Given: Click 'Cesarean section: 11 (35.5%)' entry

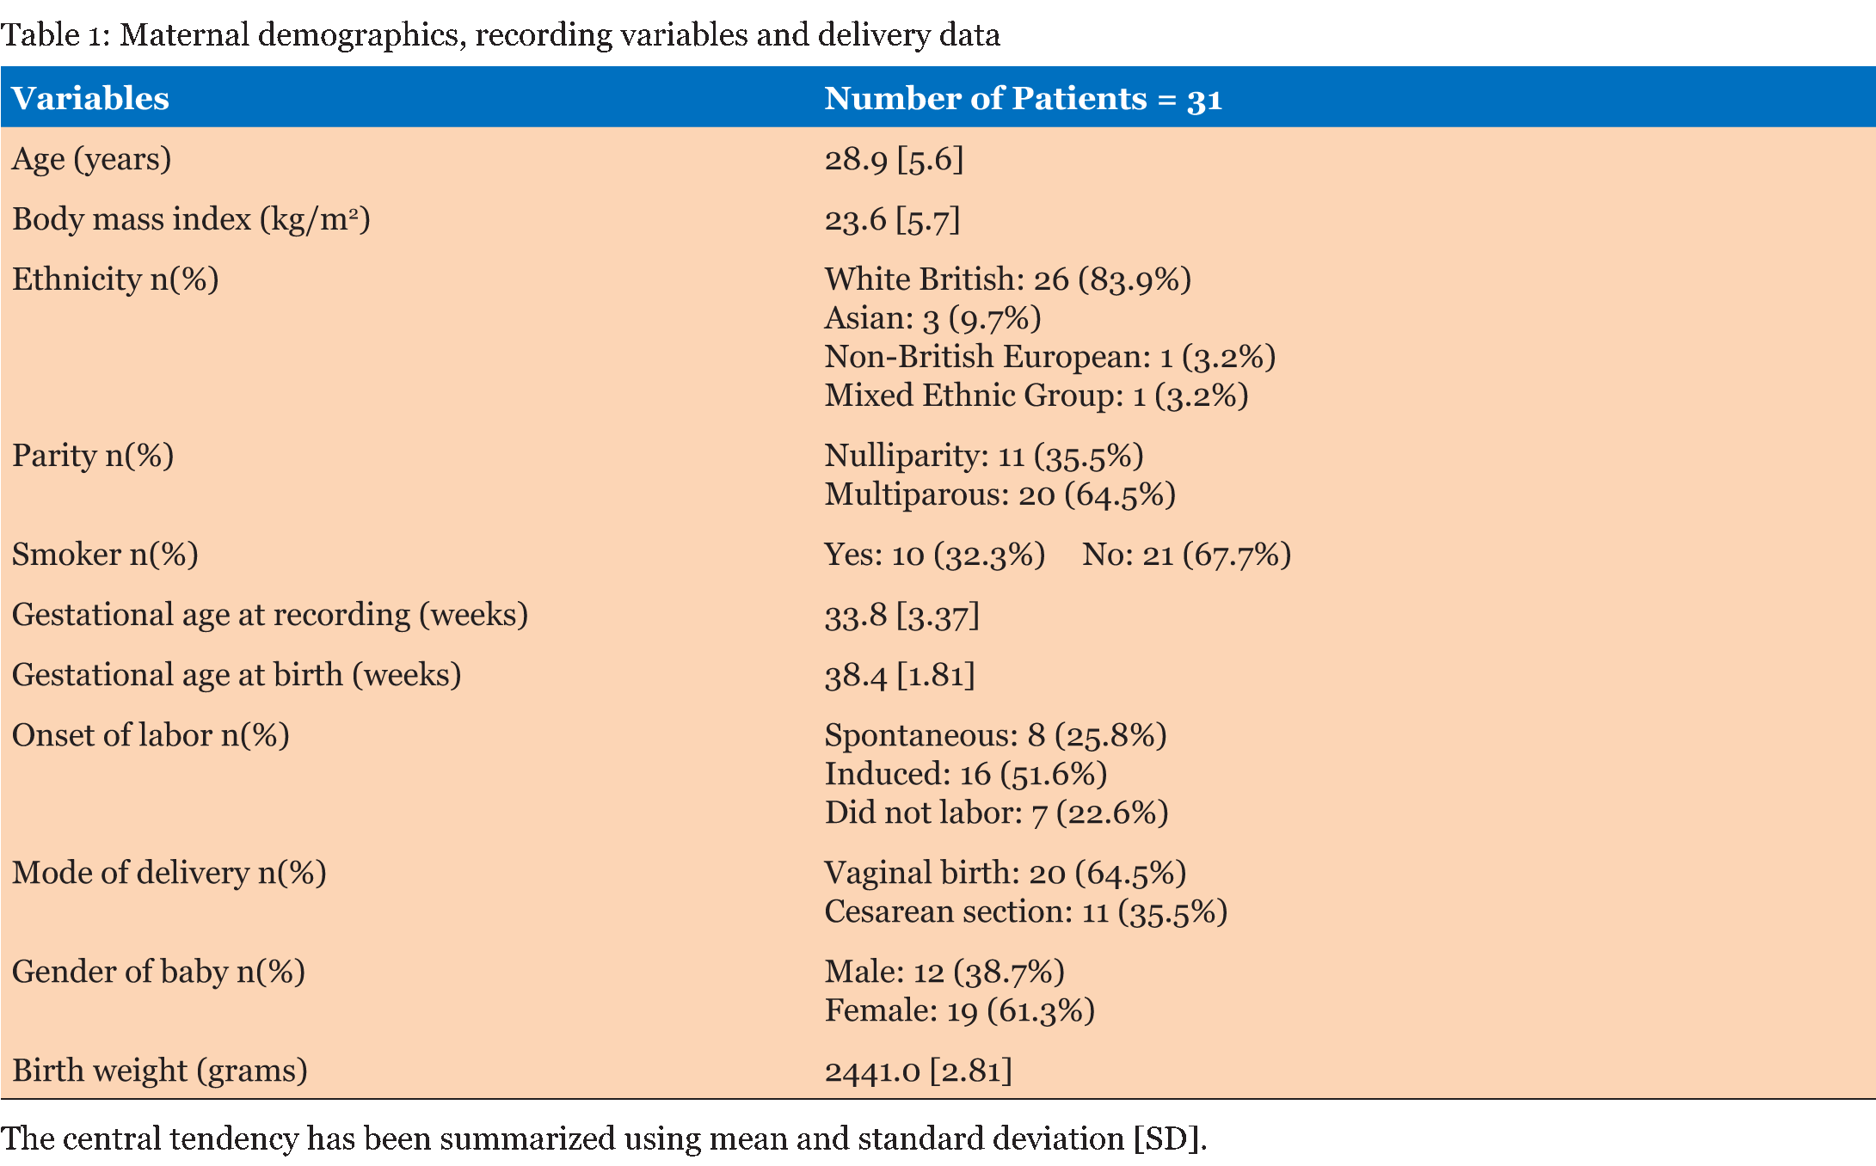Looking at the screenshot, I should [1025, 912].
